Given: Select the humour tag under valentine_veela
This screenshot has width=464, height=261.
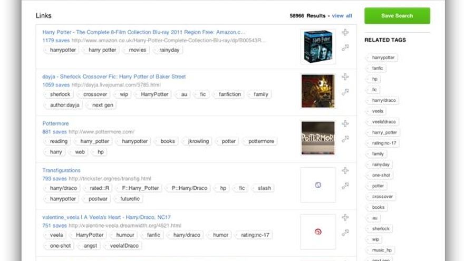Looking at the screenshot, I should [124, 235].
